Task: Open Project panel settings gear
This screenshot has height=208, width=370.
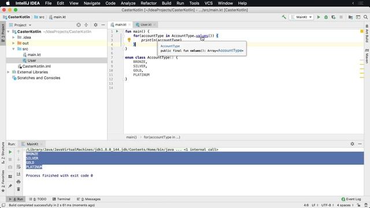Action: [95, 25]
